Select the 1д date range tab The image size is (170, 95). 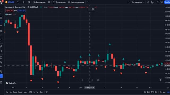click(7, 92)
